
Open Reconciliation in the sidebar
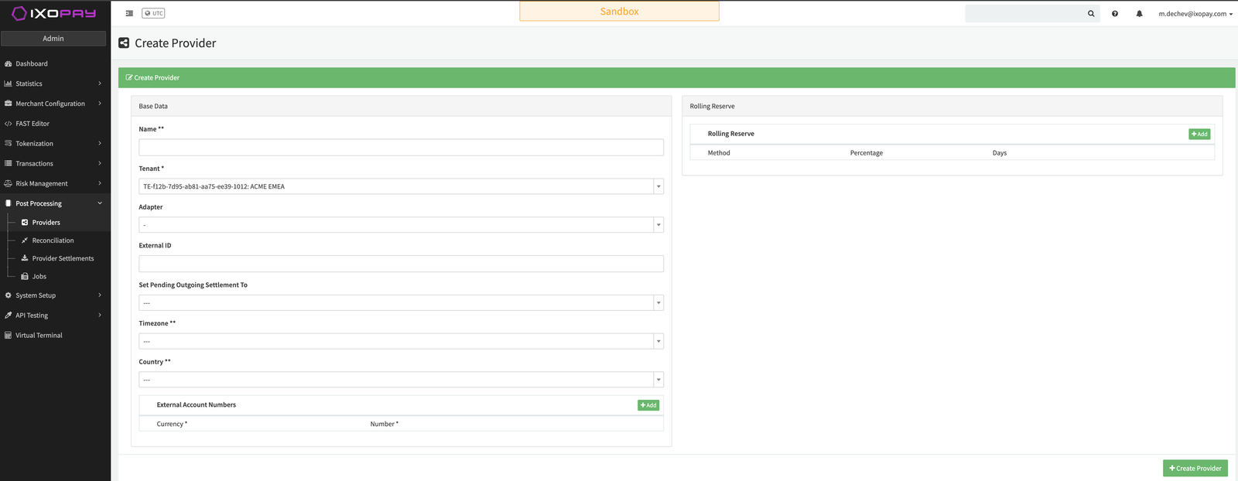tap(53, 240)
